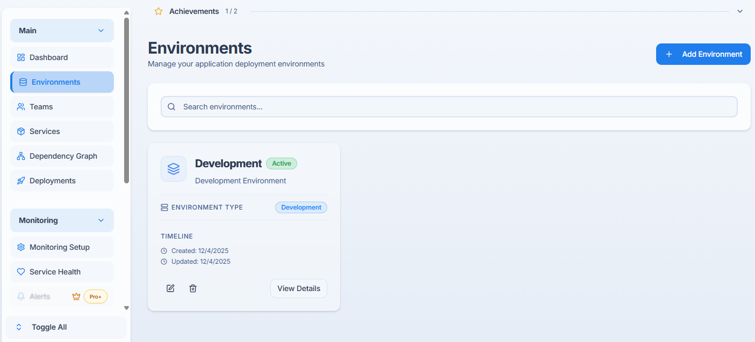This screenshot has height=342, width=755.
Task: Select the Dashboard icon in the sidebar
Action: pyautogui.click(x=20, y=57)
